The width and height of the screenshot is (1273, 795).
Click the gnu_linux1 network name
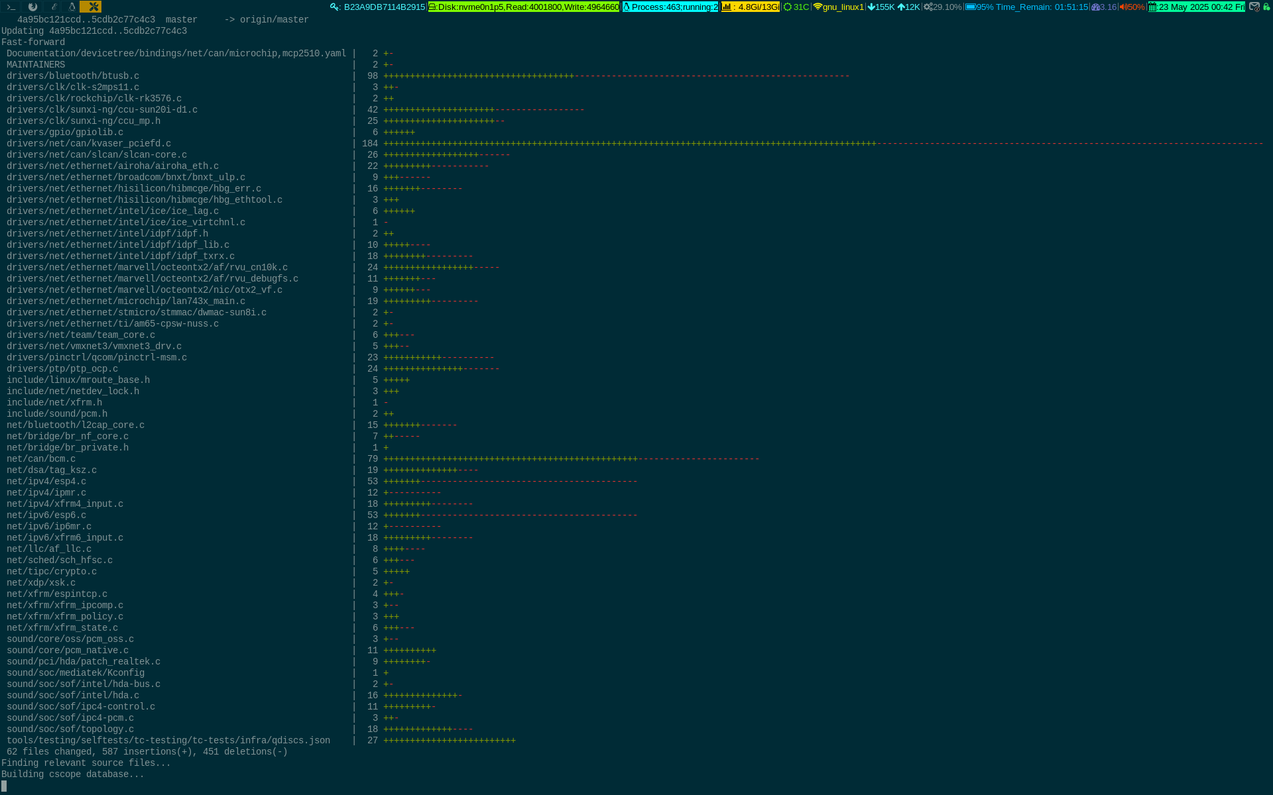(x=843, y=7)
